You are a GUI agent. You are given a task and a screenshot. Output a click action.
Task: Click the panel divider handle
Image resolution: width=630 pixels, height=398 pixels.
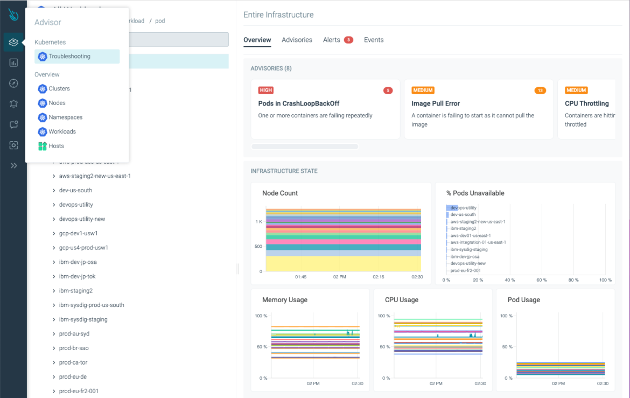coord(237,269)
